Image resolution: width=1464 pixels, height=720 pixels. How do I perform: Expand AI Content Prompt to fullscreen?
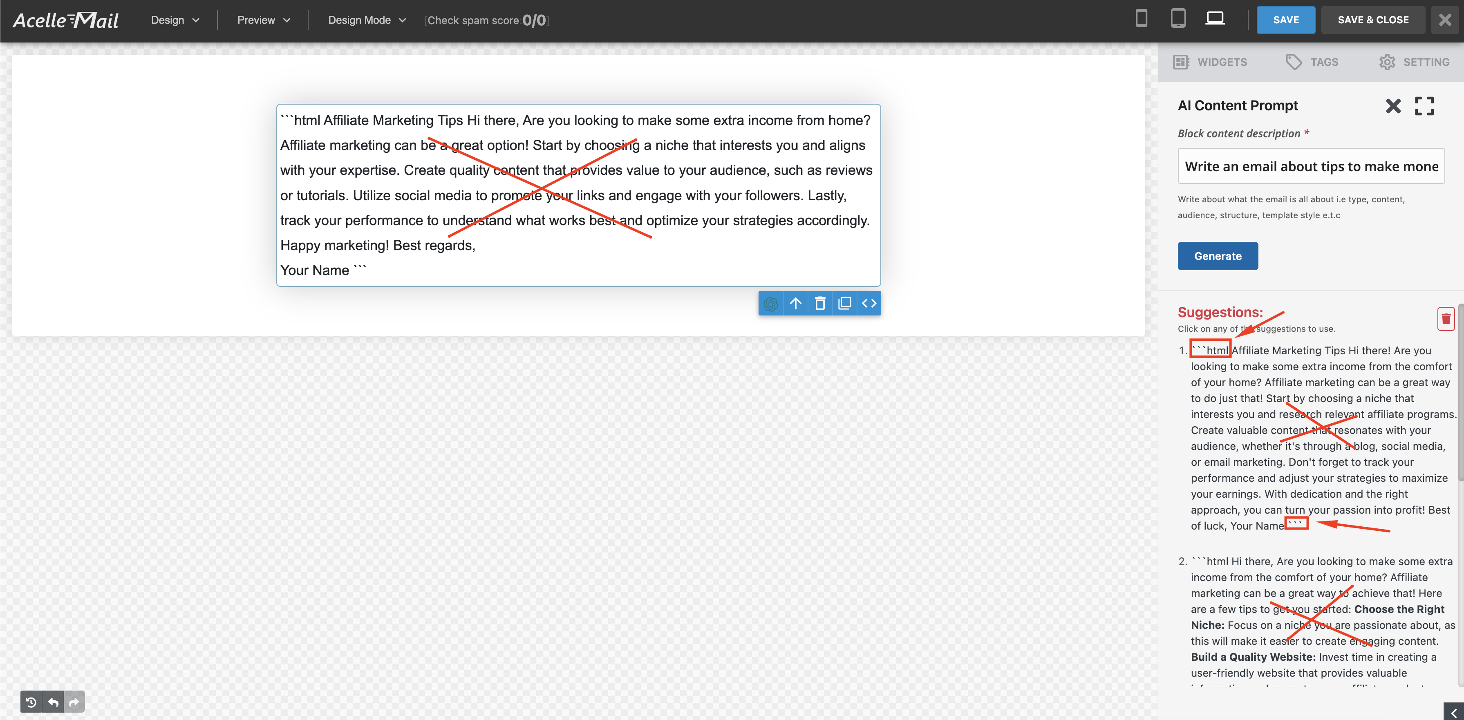tap(1424, 106)
